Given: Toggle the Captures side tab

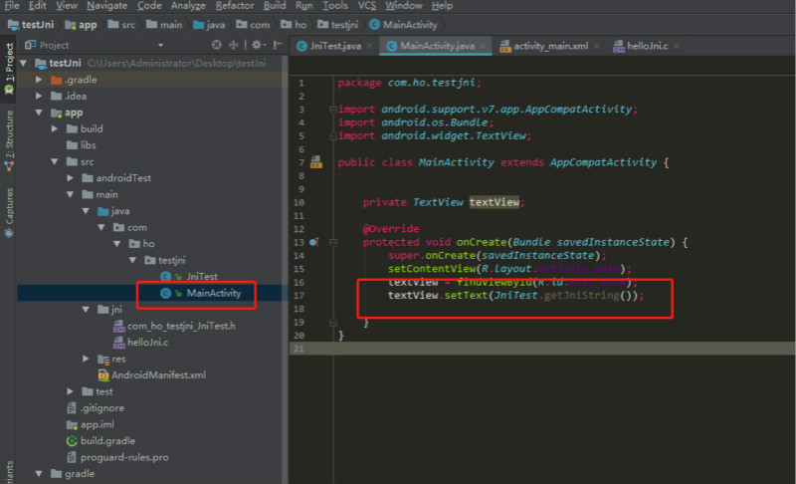Looking at the screenshot, I should (9, 212).
